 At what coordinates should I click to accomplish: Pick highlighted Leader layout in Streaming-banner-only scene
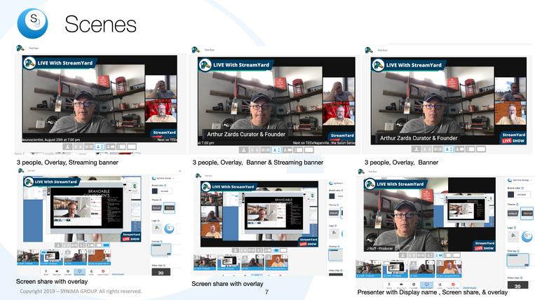[100, 146]
